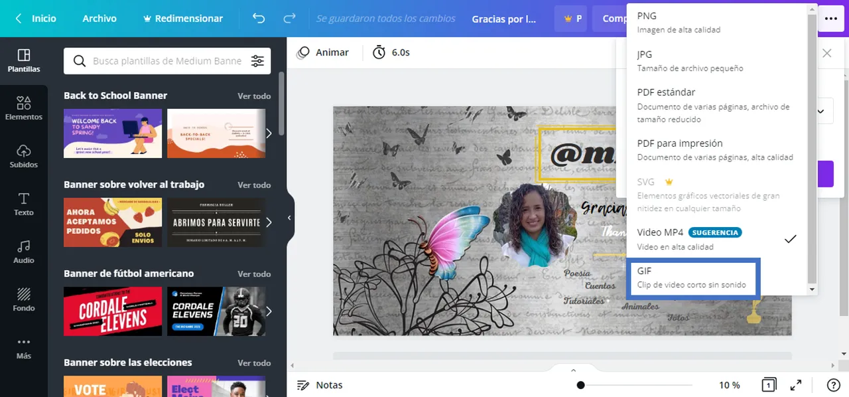The width and height of the screenshot is (849, 397).
Task: Select PNG file type
Action: (x=716, y=22)
